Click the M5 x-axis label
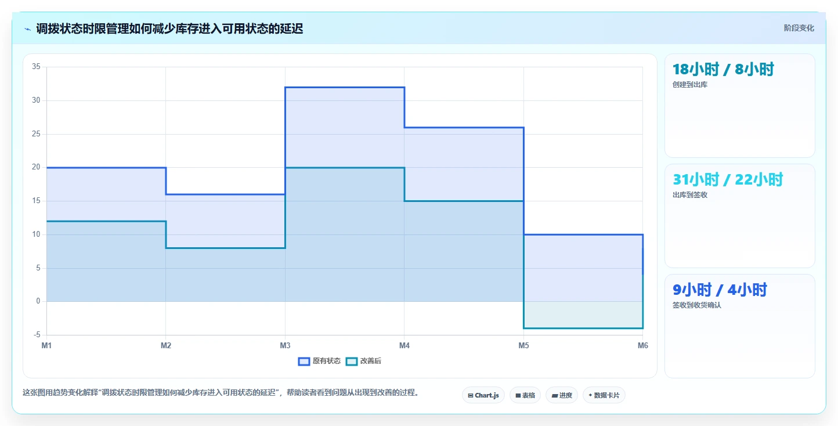 click(523, 346)
